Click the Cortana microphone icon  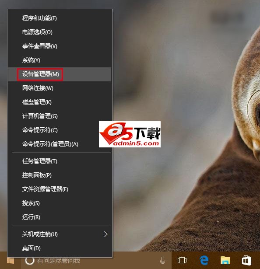(x=162, y=260)
